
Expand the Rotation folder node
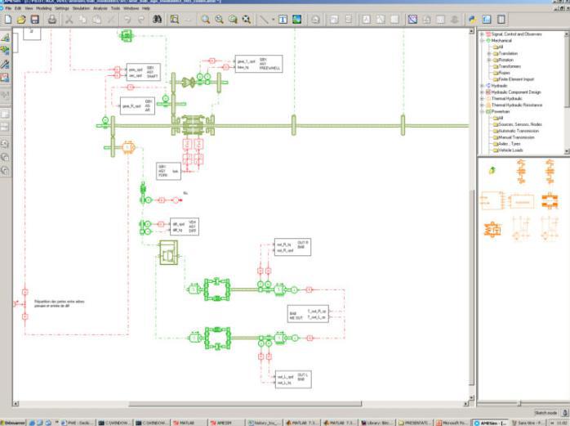pyautogui.click(x=489, y=60)
